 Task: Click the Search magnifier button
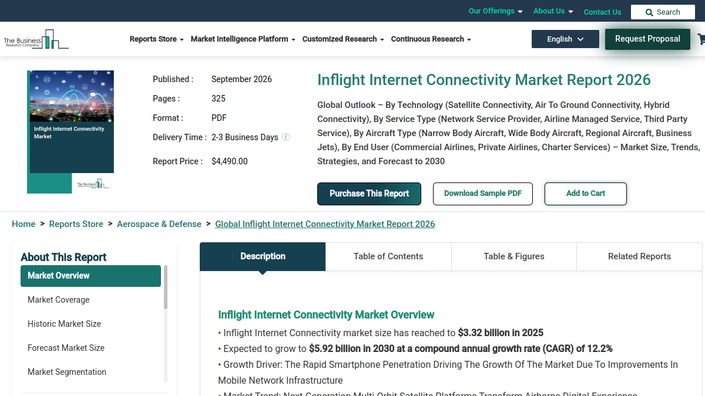(x=663, y=12)
